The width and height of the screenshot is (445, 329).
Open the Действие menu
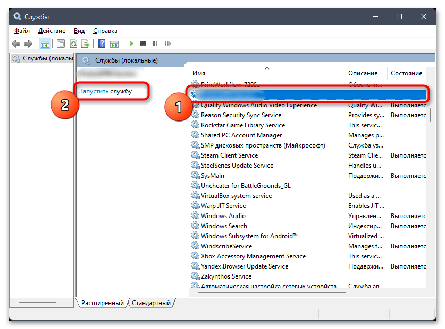coord(52,31)
